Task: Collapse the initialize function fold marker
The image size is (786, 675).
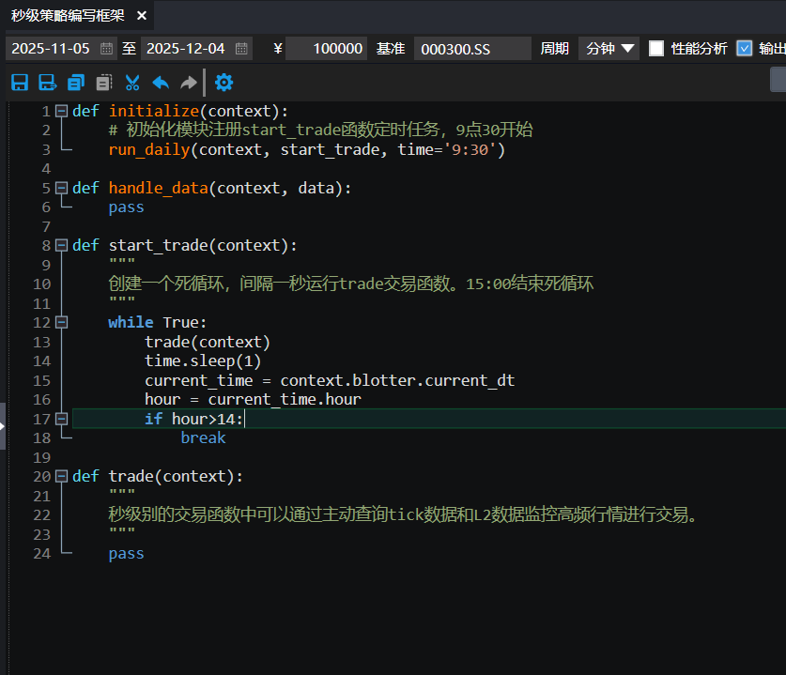Action: [62, 111]
